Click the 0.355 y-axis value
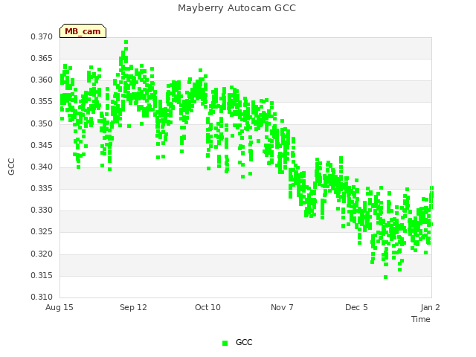476x357 pixels. tap(42, 102)
